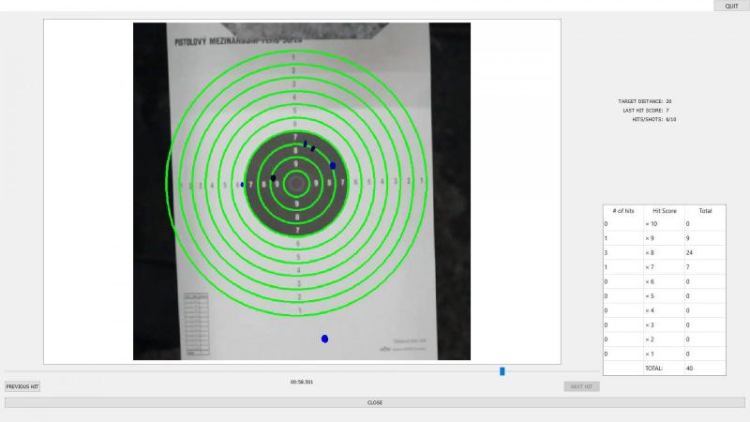The image size is (750, 422).
Task: Close the view using the CLOSE bar
Action: click(x=374, y=402)
